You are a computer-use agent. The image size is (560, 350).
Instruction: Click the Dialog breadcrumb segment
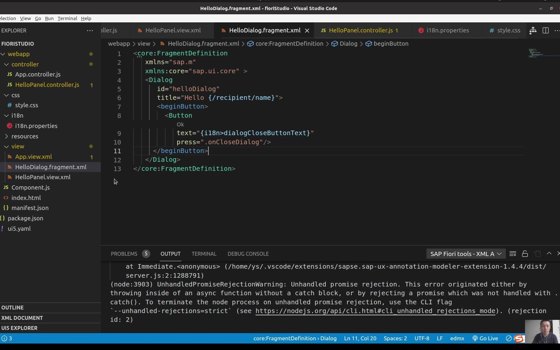coord(348,44)
